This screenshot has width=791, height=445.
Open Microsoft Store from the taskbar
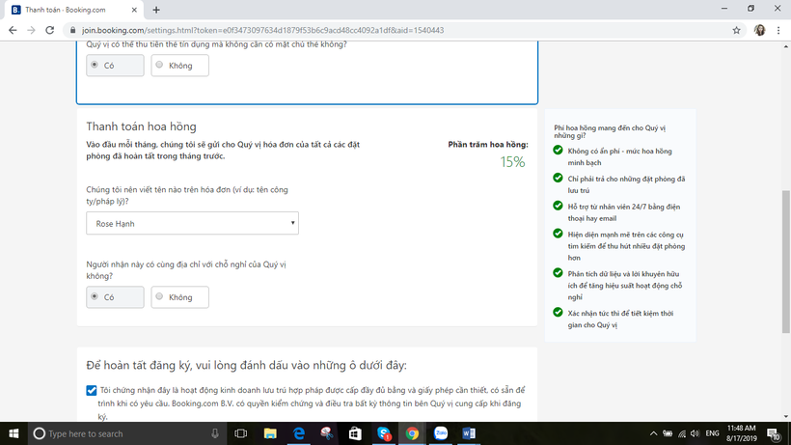(x=355, y=433)
